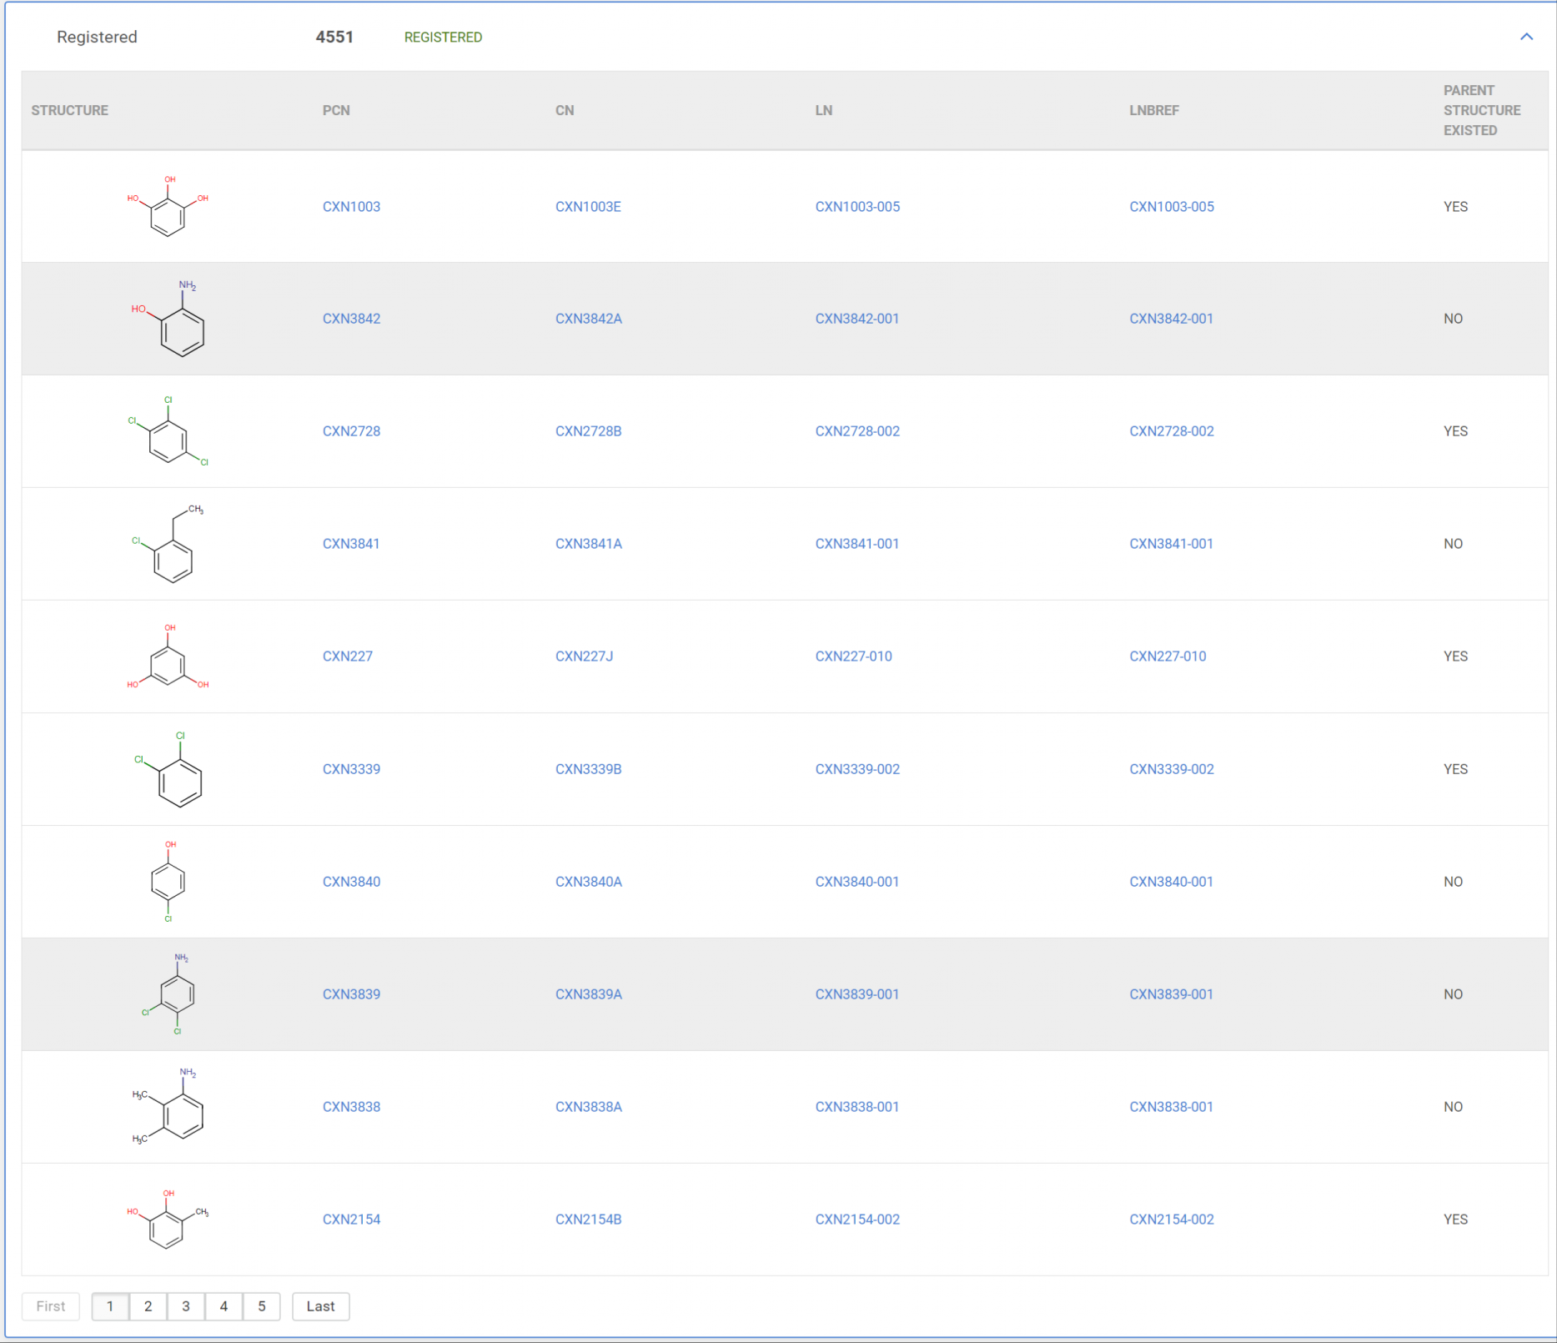
Task: Collapse the Registered section with chevron
Action: pos(1525,37)
